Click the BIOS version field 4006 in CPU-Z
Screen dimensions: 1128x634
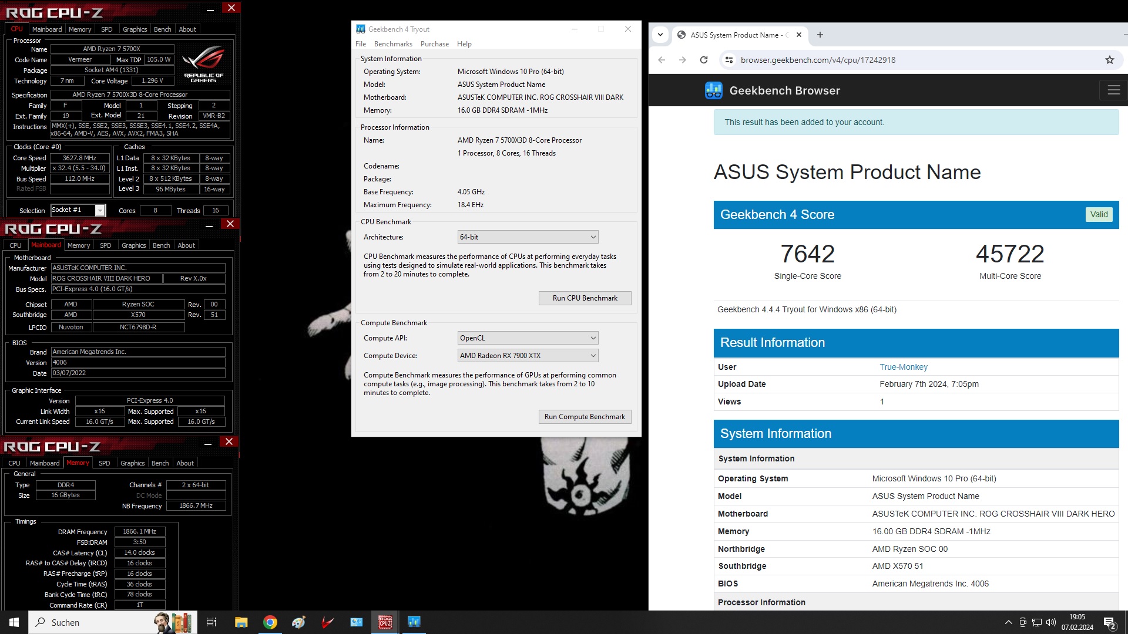pos(138,362)
